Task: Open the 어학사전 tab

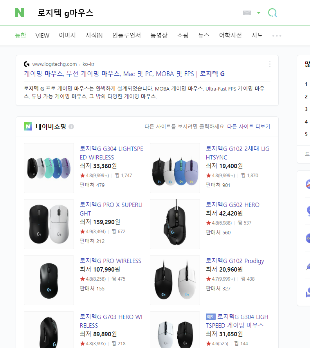Action: pos(231,35)
